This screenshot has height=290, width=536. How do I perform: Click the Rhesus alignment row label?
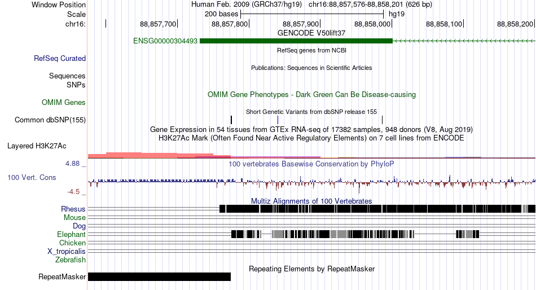coord(73,209)
